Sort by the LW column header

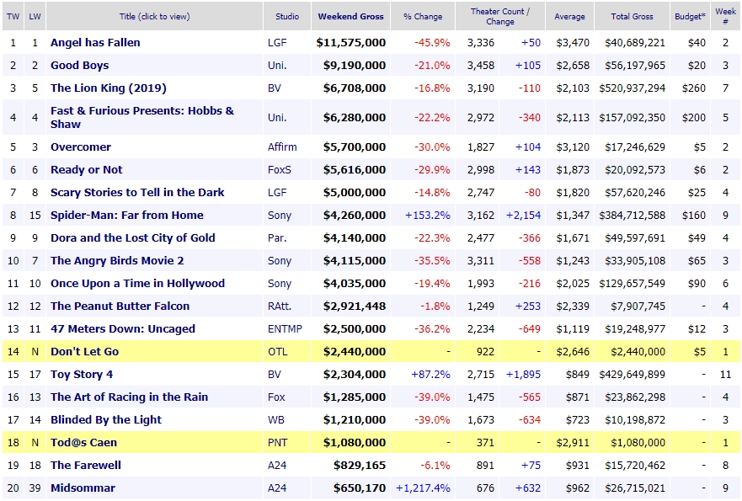click(x=35, y=17)
